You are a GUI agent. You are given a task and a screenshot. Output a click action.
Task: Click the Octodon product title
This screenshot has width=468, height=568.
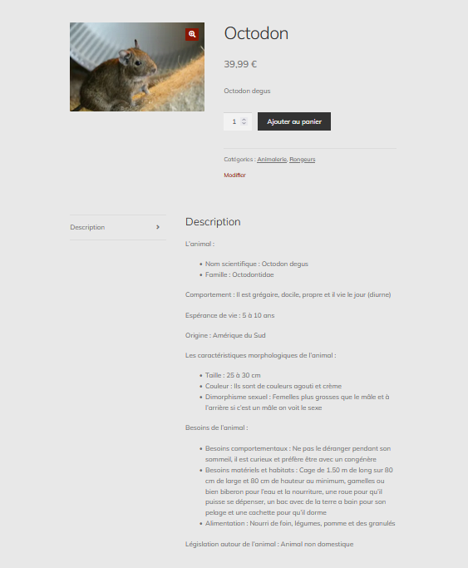click(x=256, y=33)
